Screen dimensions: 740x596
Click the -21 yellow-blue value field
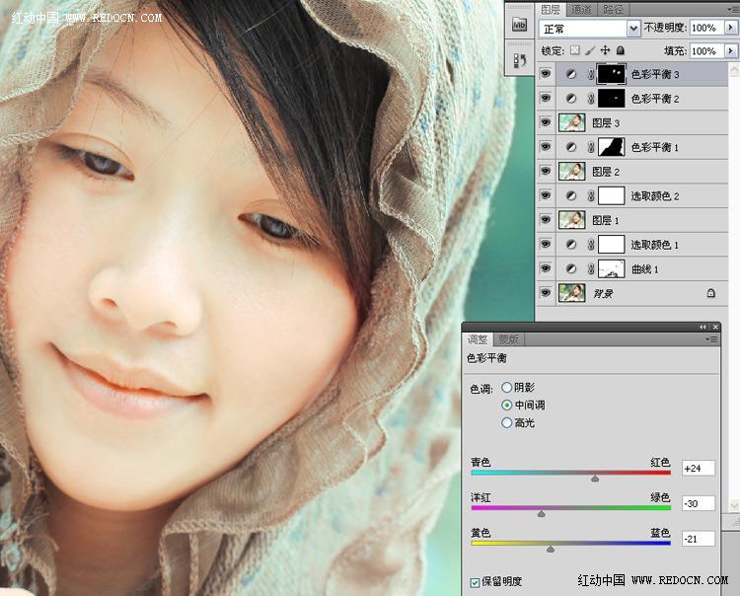[699, 539]
